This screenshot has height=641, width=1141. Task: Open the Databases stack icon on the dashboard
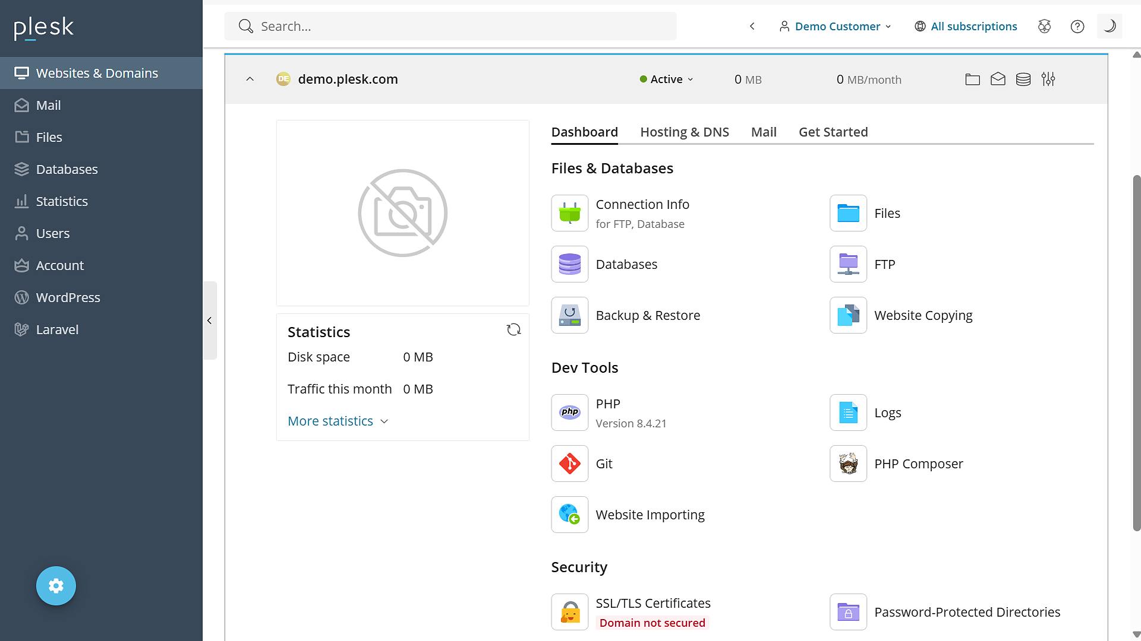(x=569, y=264)
